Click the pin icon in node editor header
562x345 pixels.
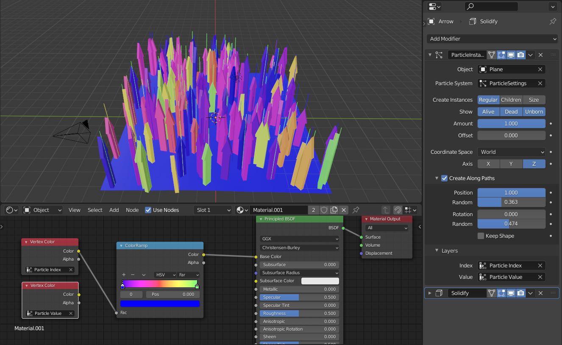pos(356,210)
